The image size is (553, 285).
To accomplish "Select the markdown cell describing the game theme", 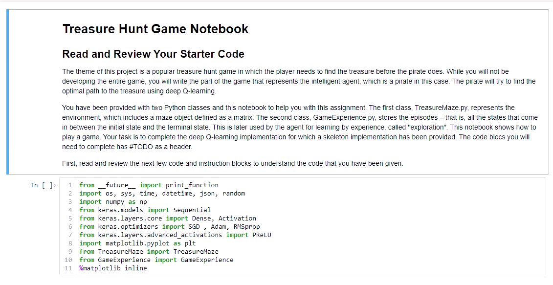I will 299,81.
